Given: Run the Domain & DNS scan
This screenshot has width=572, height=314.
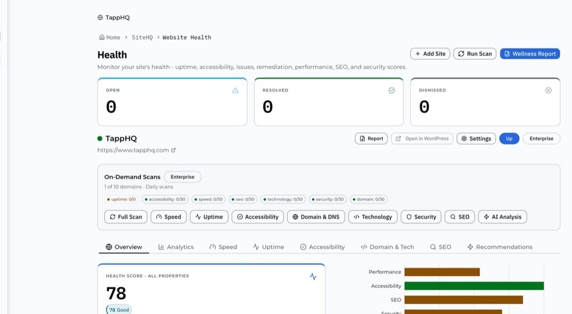Looking at the screenshot, I should click(x=316, y=217).
